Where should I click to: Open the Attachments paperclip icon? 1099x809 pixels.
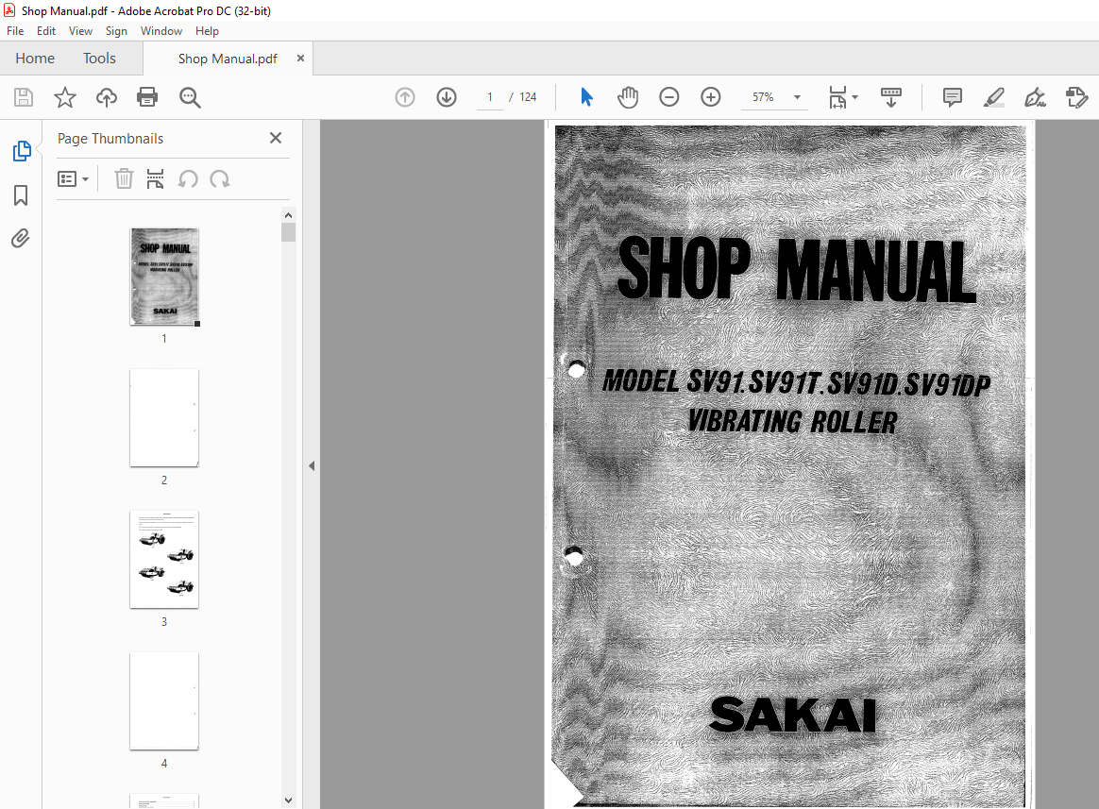[21, 239]
